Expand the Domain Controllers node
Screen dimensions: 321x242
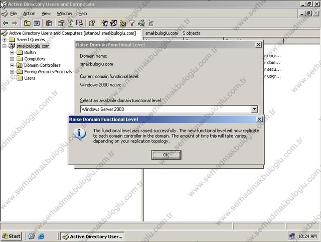tap(12, 65)
